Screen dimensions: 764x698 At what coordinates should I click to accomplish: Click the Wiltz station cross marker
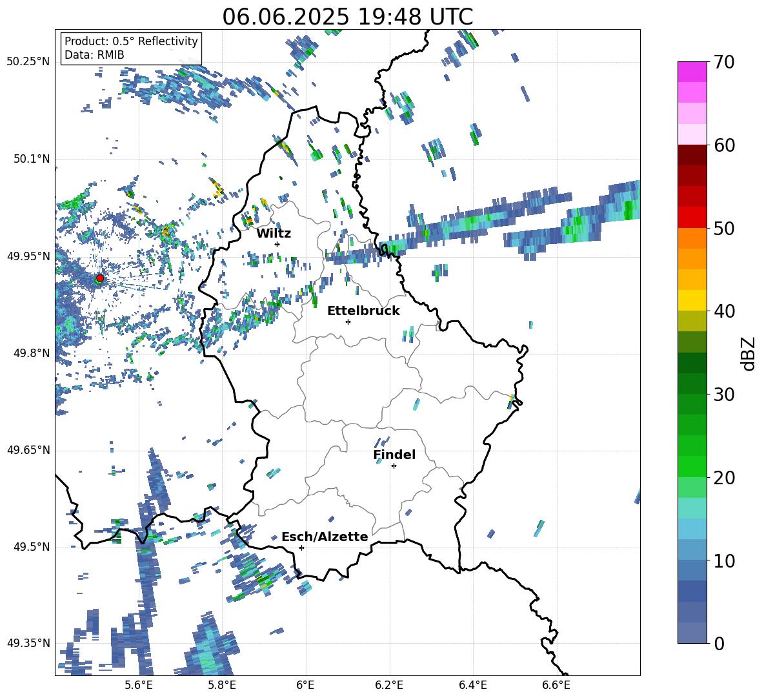277,244
